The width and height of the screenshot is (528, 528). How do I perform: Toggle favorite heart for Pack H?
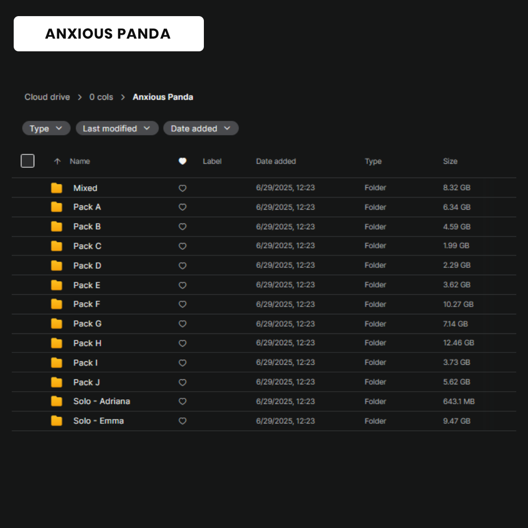182,343
